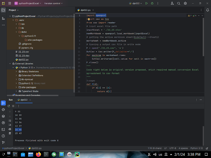Expand the bin folder
Screen dimensions: 211x158
pyautogui.click(x=16, y=24)
